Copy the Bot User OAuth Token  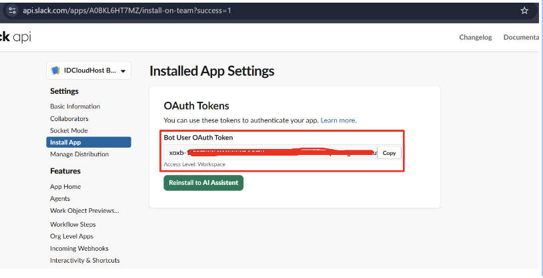389,153
